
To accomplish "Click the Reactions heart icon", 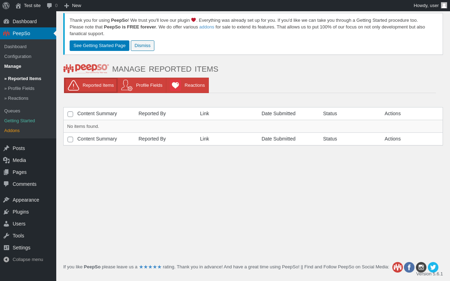I will [x=175, y=85].
